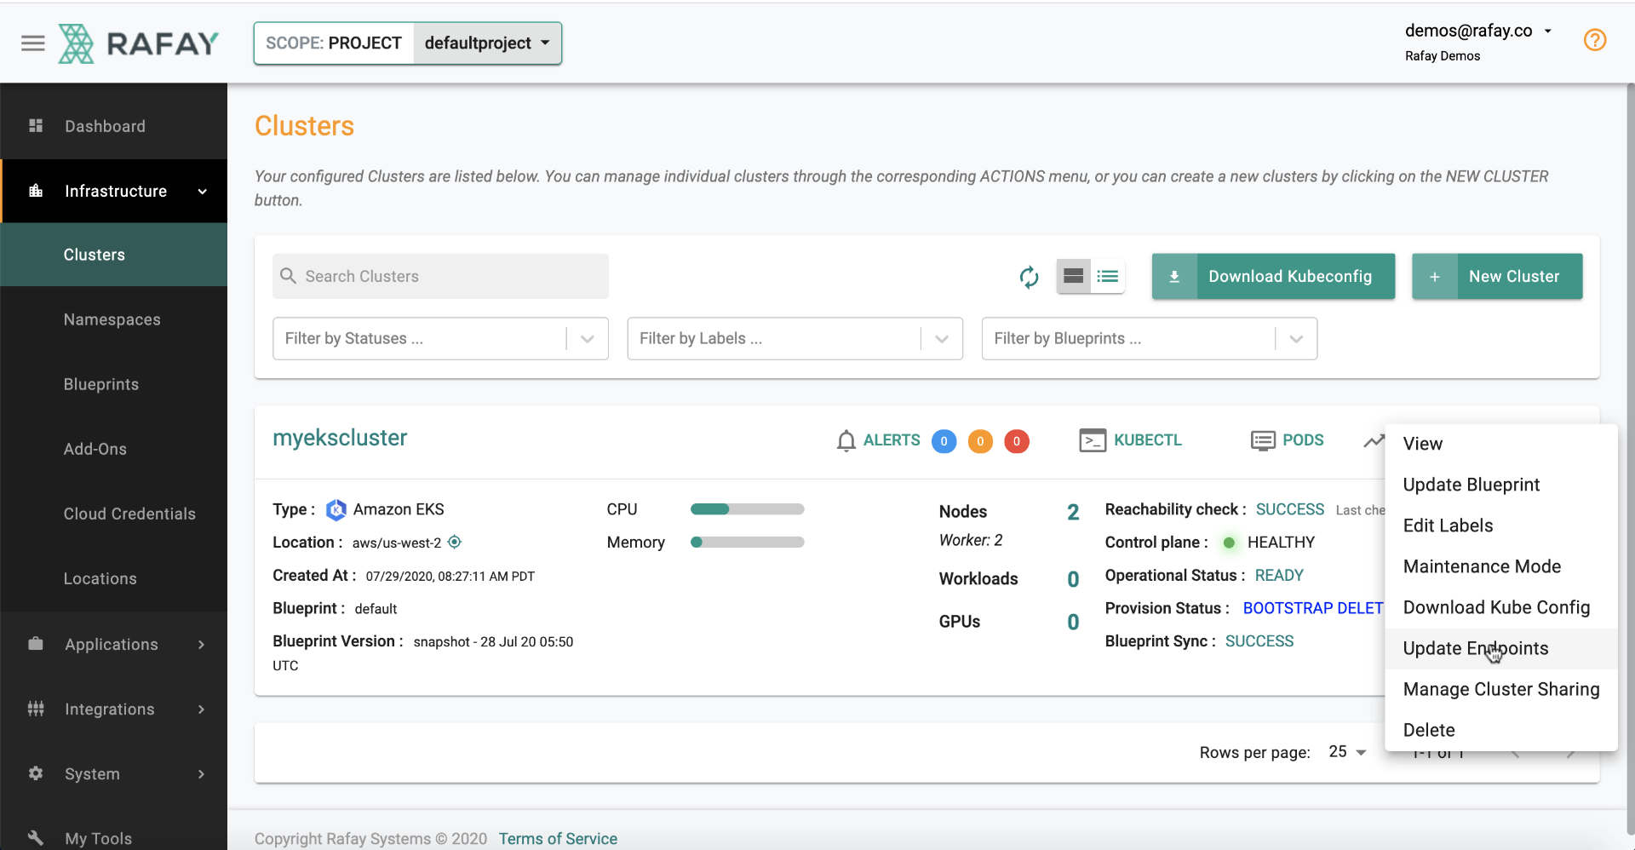Click the alerts bell icon
1635x850 pixels.
tap(846, 440)
